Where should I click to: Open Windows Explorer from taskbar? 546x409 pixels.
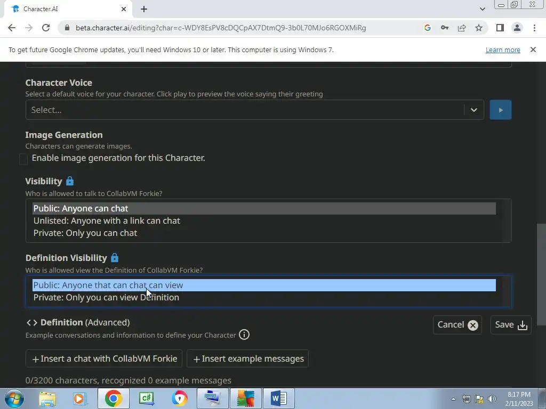(47, 398)
